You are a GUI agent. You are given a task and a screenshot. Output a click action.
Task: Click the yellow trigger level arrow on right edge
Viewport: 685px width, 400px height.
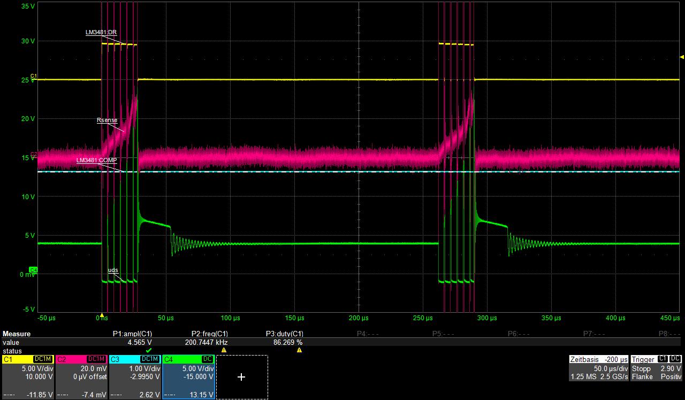(x=682, y=57)
